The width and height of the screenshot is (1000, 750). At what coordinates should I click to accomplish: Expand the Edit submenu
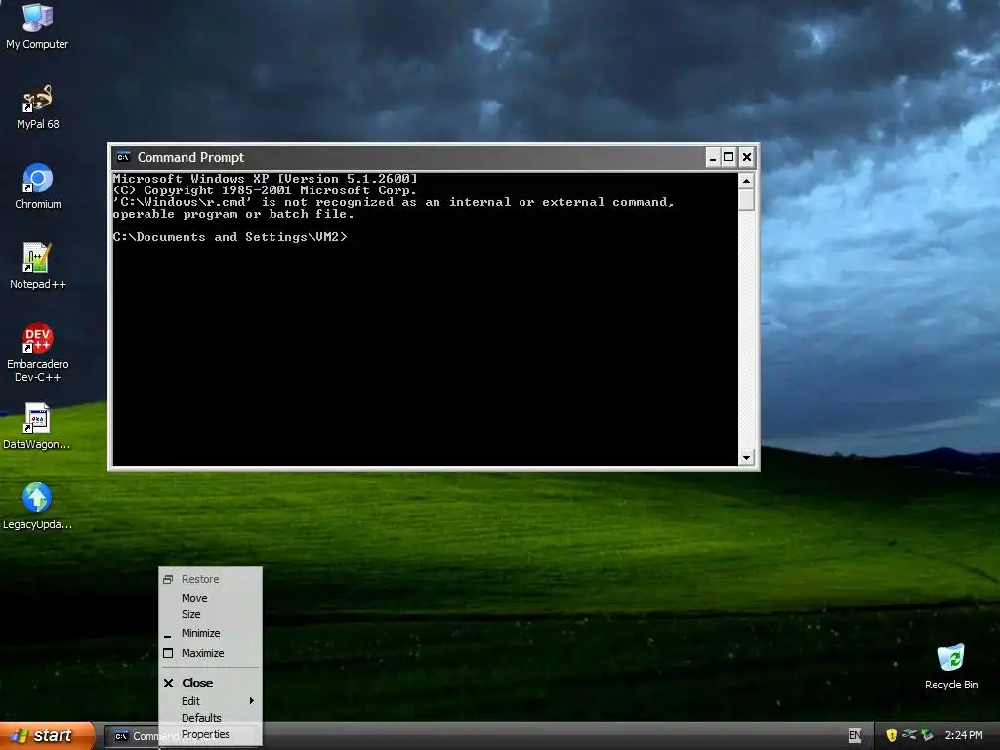click(211, 701)
